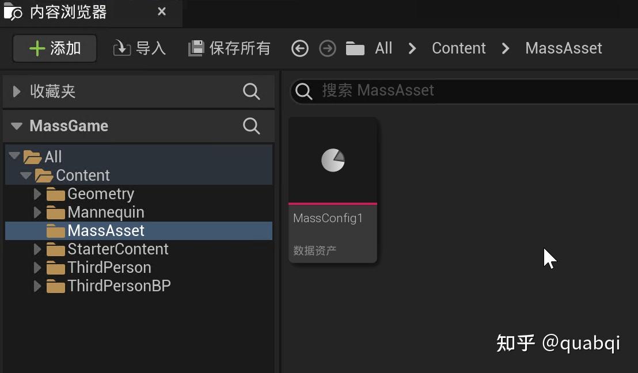
Task: Click the back navigation arrow
Action: pos(299,48)
